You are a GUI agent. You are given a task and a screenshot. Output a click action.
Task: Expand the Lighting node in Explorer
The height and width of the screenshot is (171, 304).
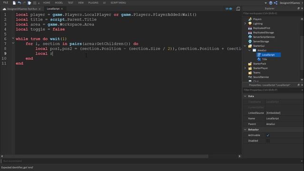[x=245, y=23]
